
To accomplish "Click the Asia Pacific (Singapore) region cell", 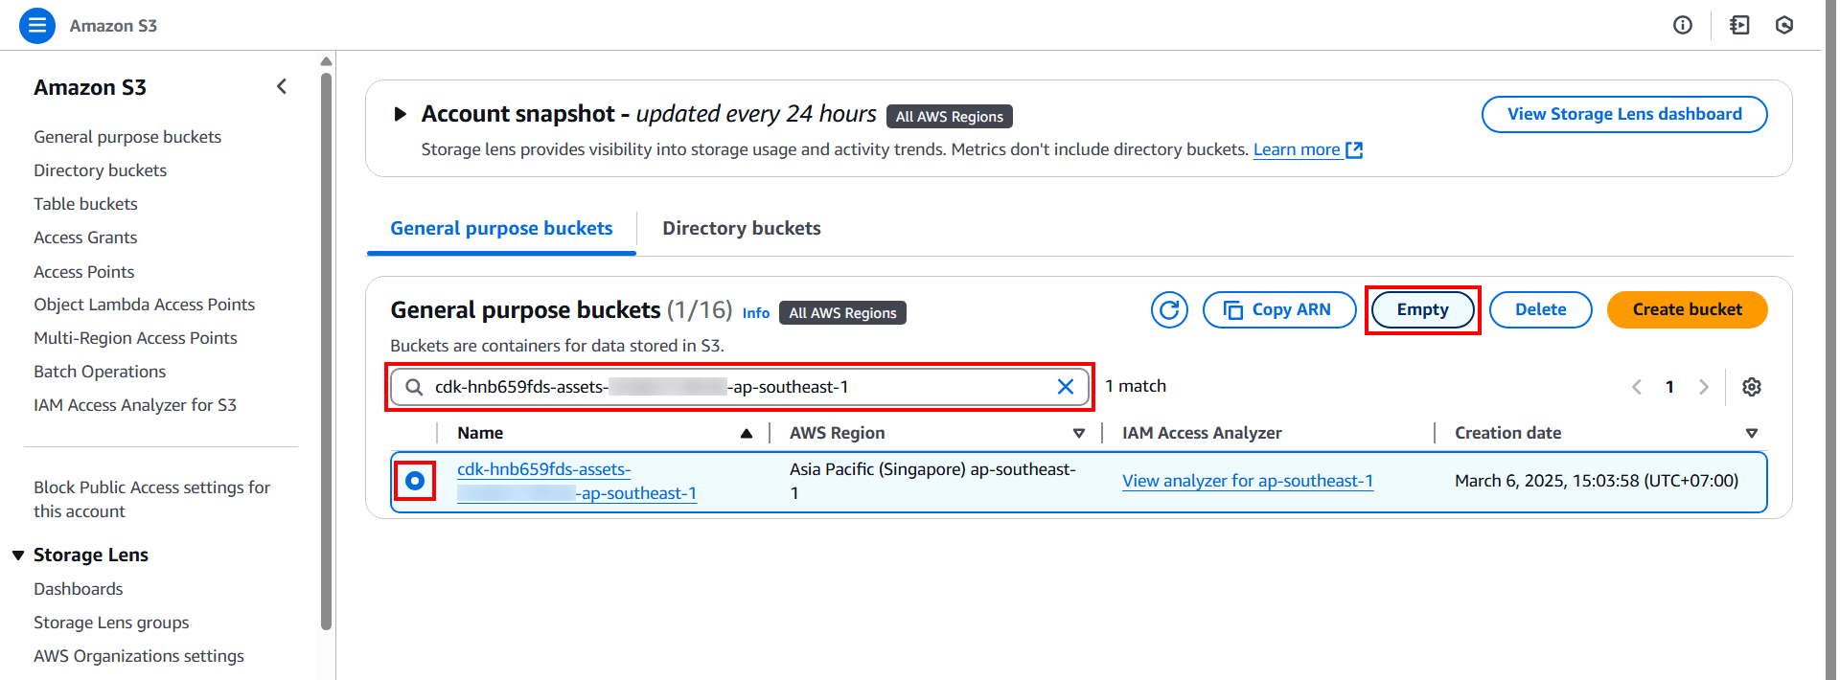I will tap(933, 481).
